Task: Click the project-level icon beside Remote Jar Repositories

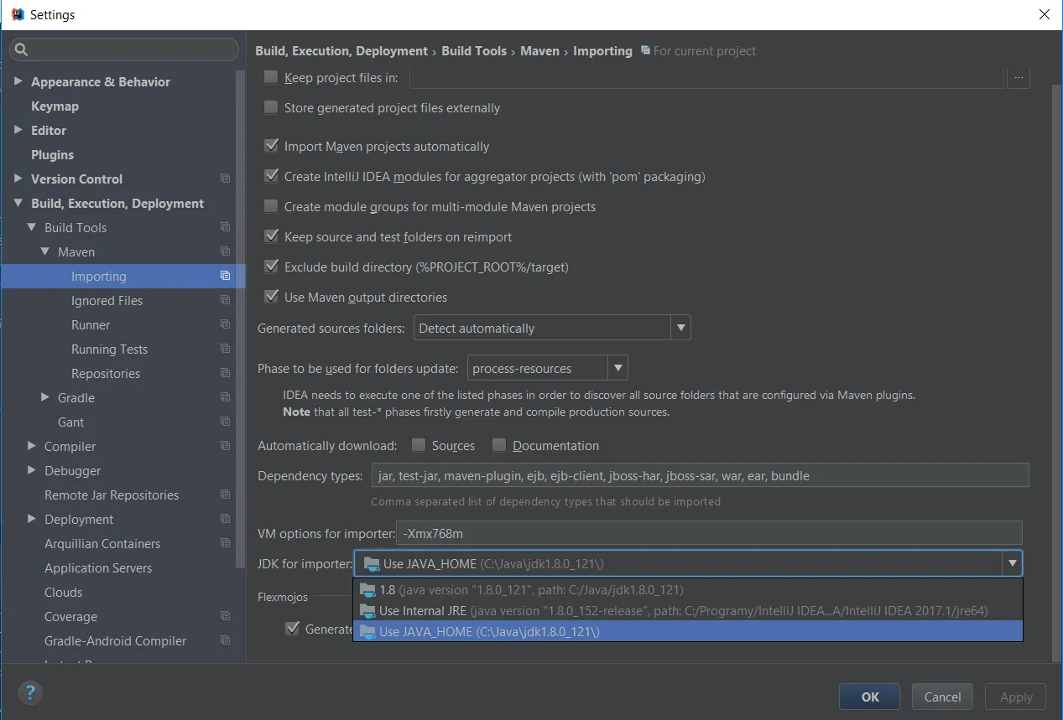Action: point(225,495)
